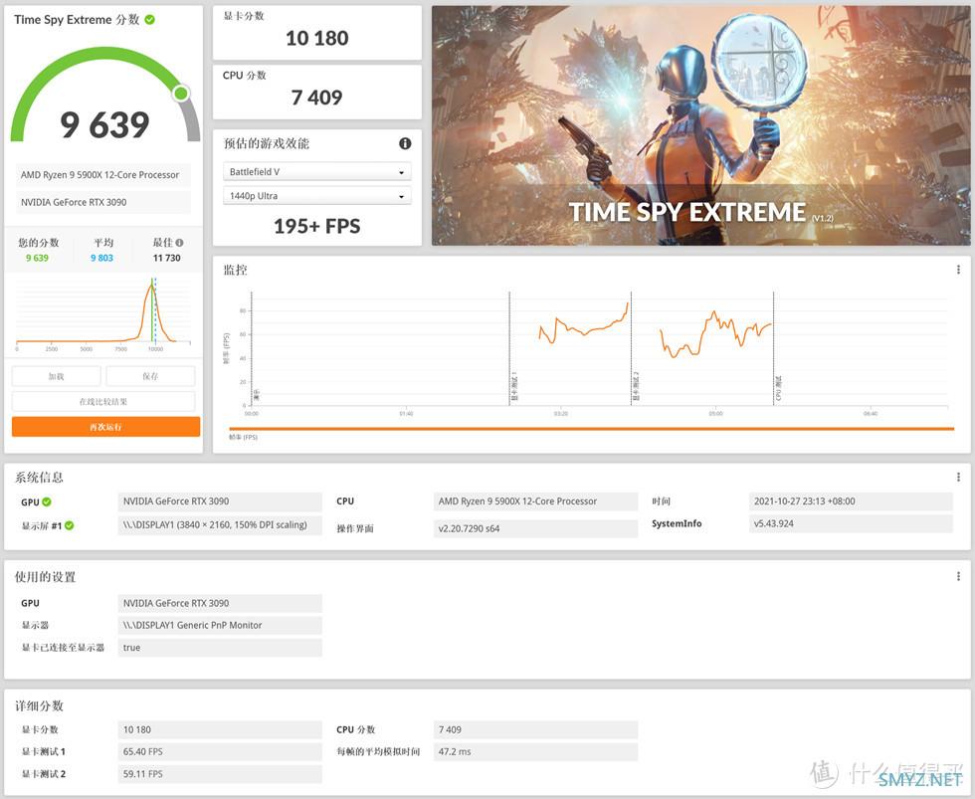The width and height of the screenshot is (975, 799).
Task: Click the overall score 9 639
Action: point(104,124)
